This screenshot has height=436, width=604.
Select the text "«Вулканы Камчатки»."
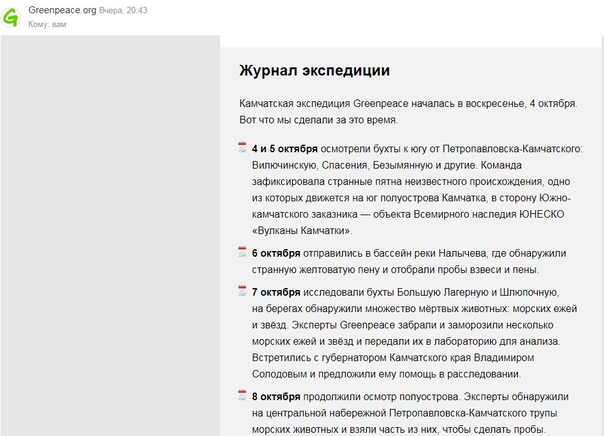[x=302, y=231]
